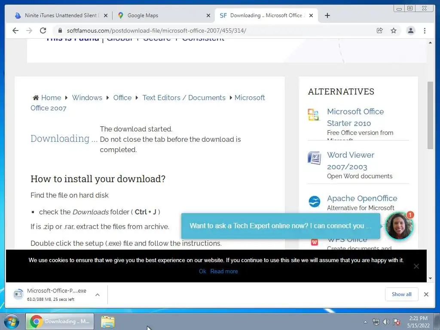Screen dimensions: 440x330
Task: Close the Google Maps tab
Action: tap(208, 15)
